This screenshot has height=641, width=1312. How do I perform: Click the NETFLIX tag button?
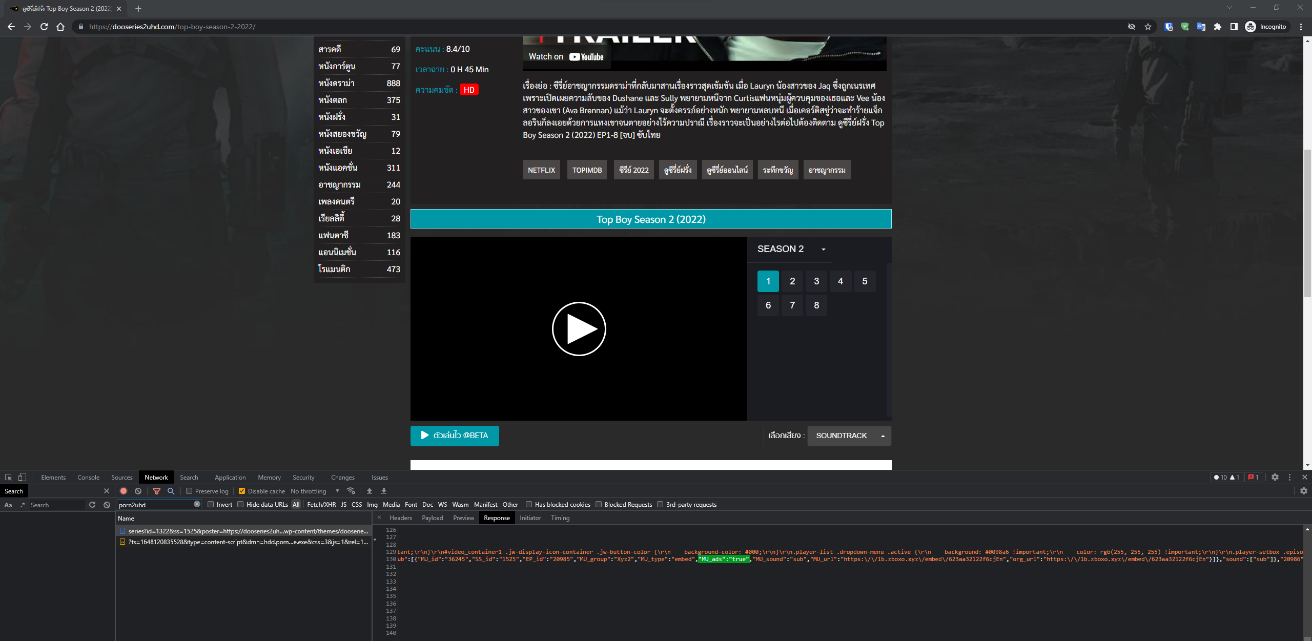point(541,170)
